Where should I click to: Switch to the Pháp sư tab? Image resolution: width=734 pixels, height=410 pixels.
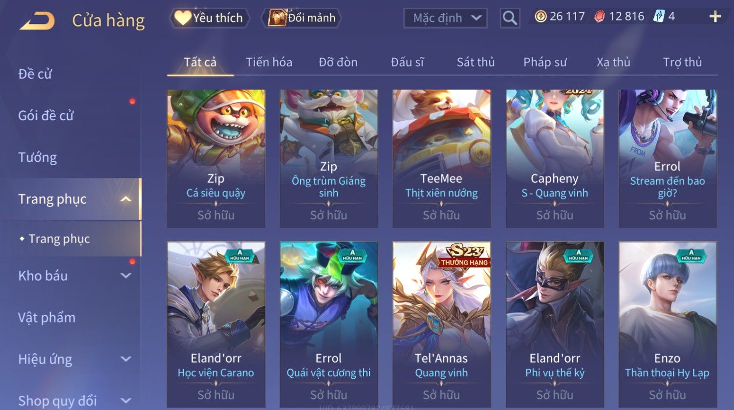pyautogui.click(x=545, y=62)
